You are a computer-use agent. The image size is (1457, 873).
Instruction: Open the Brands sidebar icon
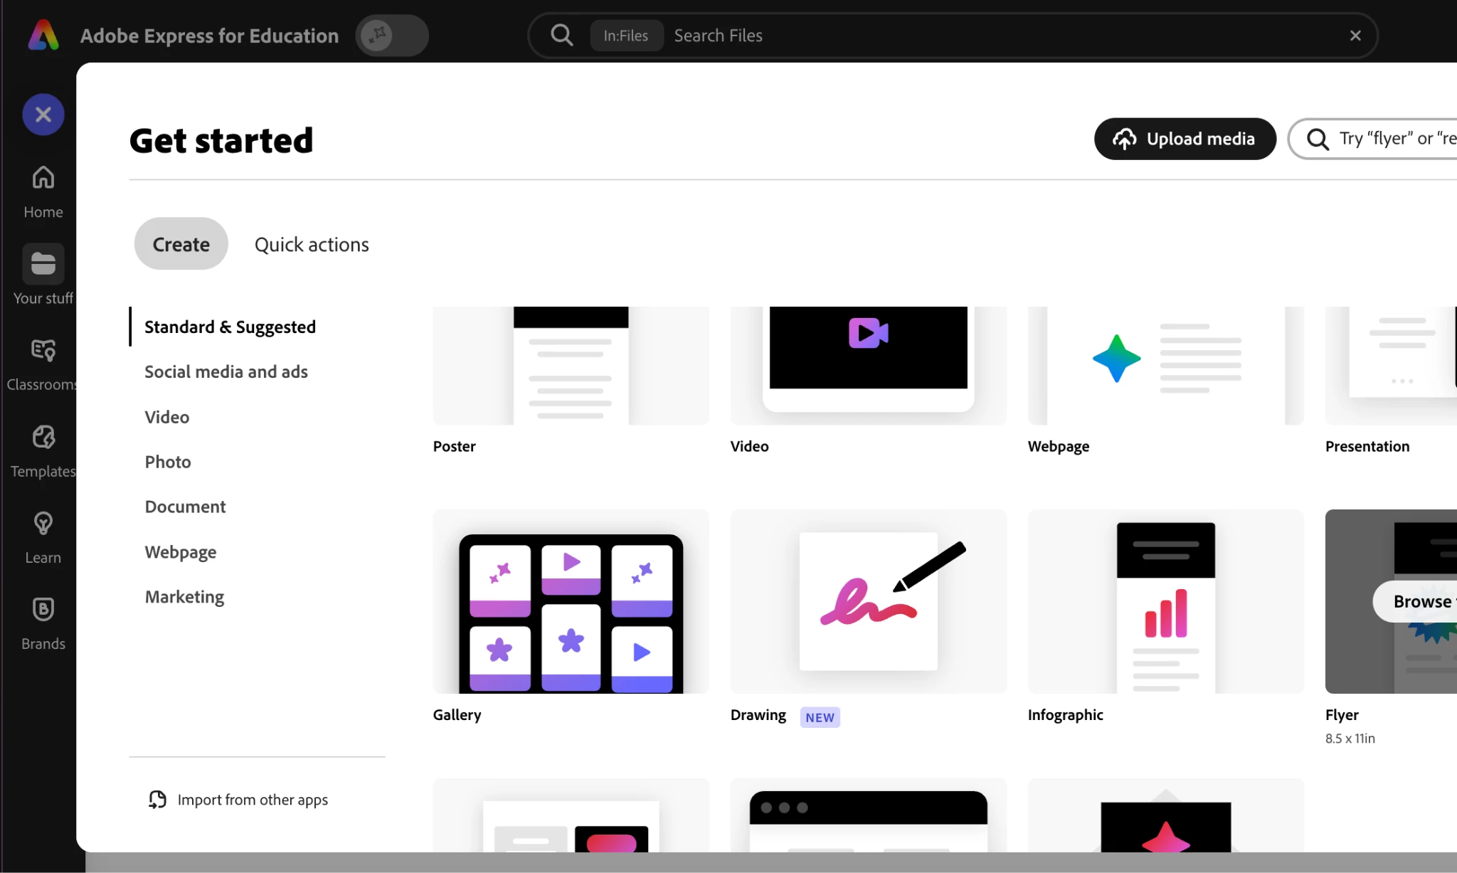point(43,610)
